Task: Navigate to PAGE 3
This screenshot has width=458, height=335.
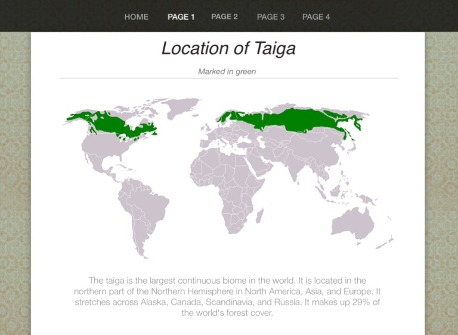Action: pyautogui.click(x=270, y=17)
